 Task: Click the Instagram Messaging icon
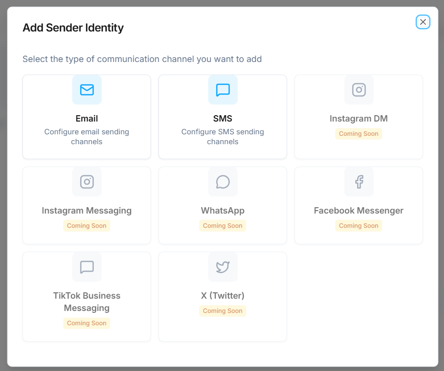pos(87,182)
